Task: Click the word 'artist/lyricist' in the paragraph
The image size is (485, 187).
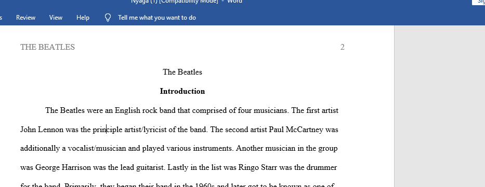Action: pyautogui.click(x=146, y=130)
